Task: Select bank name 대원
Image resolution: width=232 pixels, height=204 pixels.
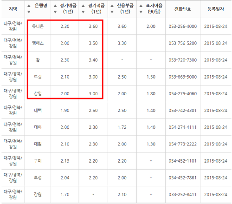Action: (38, 144)
